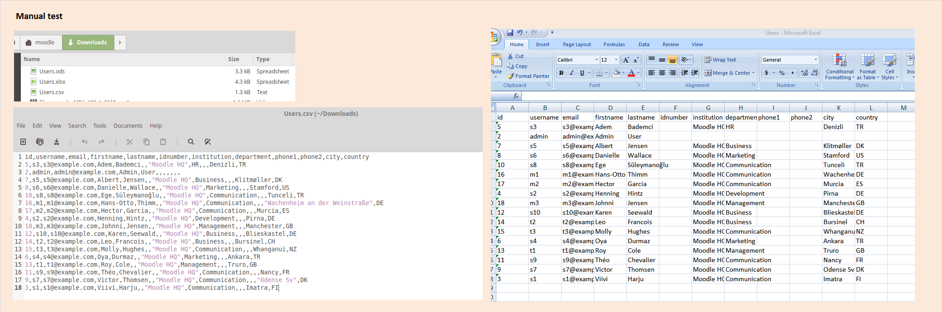Click the moodle home breadcrumb button
This screenshot has height=312, width=942.
(x=41, y=43)
